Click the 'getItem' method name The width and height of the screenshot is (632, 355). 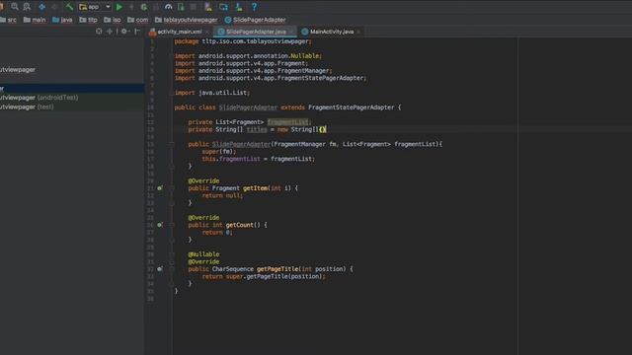click(255, 188)
